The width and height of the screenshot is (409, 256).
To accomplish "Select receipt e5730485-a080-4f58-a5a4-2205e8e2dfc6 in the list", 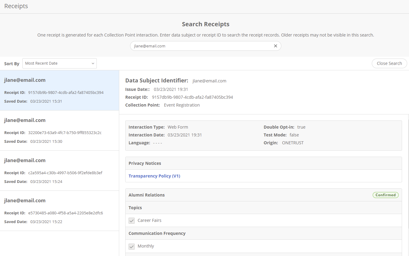I will [x=60, y=211].
